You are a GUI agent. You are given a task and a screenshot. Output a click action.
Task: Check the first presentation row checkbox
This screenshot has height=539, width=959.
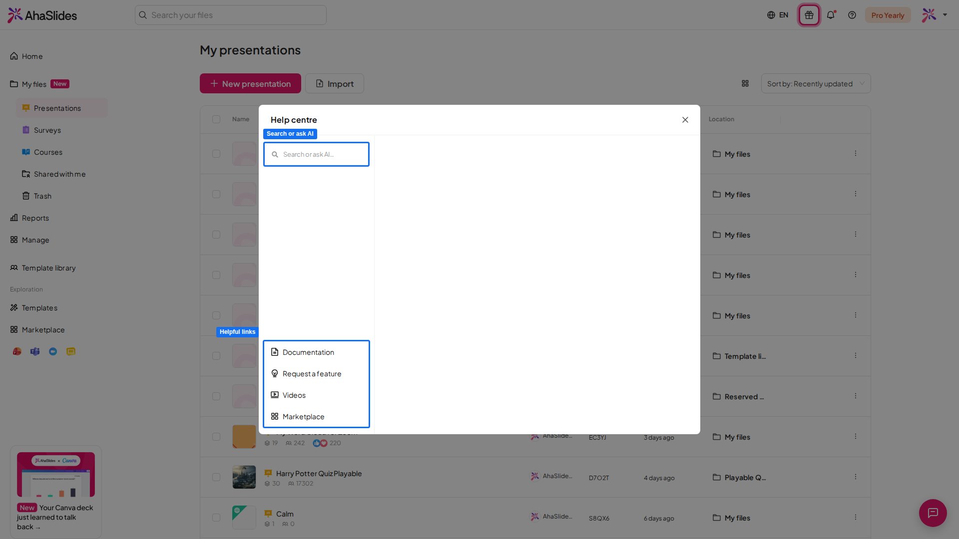216,154
